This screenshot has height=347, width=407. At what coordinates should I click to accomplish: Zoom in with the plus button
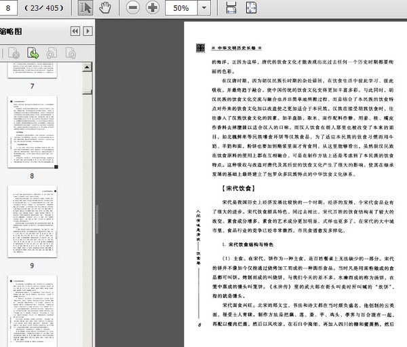153,7
